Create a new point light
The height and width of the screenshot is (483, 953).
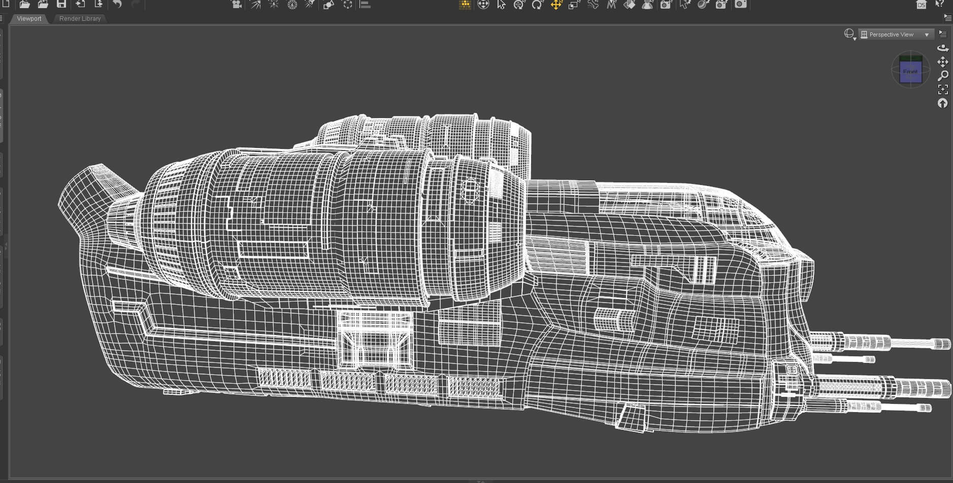pyautogui.click(x=274, y=5)
